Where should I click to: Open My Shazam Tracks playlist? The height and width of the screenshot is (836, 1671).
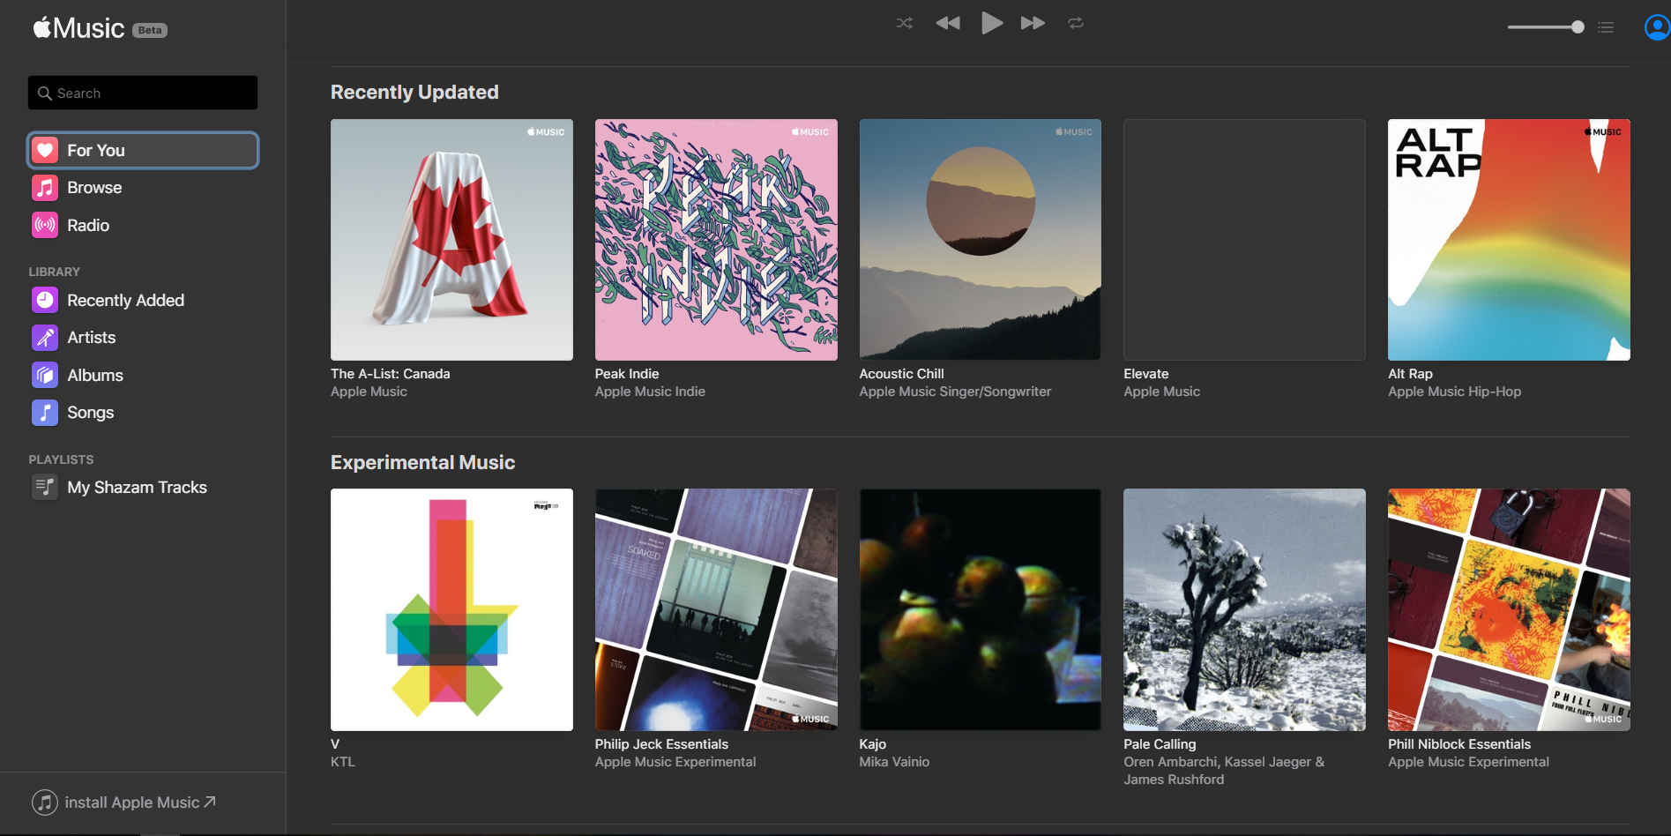pyautogui.click(x=137, y=488)
